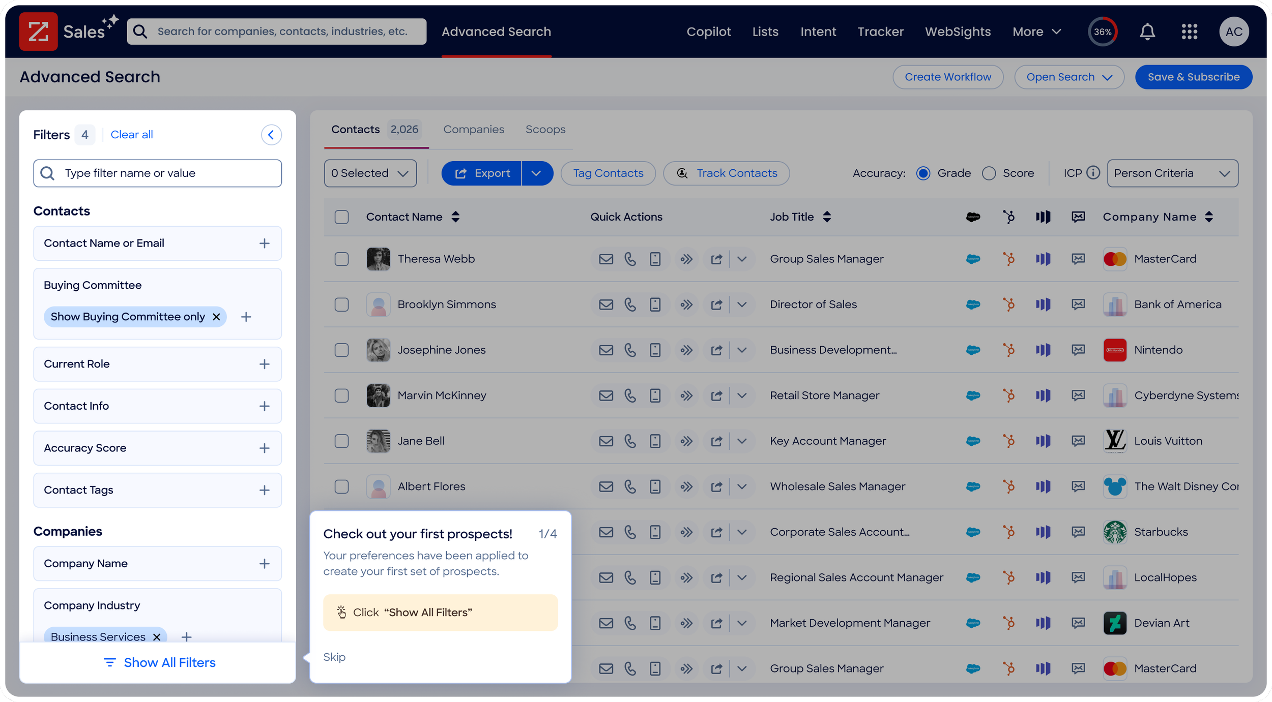Check the box for Theresa Webb
Screen dimensions: 1272x702
341,259
